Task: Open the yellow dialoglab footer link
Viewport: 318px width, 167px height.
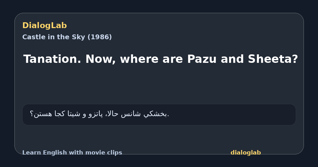Action: click(246, 153)
